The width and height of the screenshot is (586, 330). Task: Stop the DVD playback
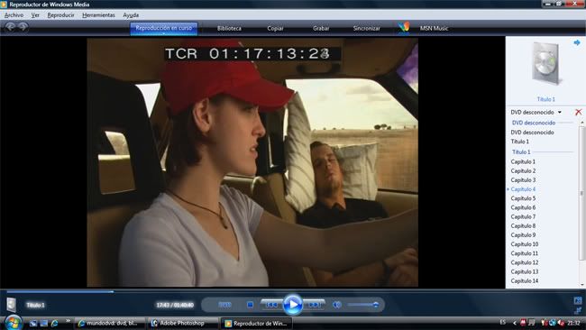[250, 305]
